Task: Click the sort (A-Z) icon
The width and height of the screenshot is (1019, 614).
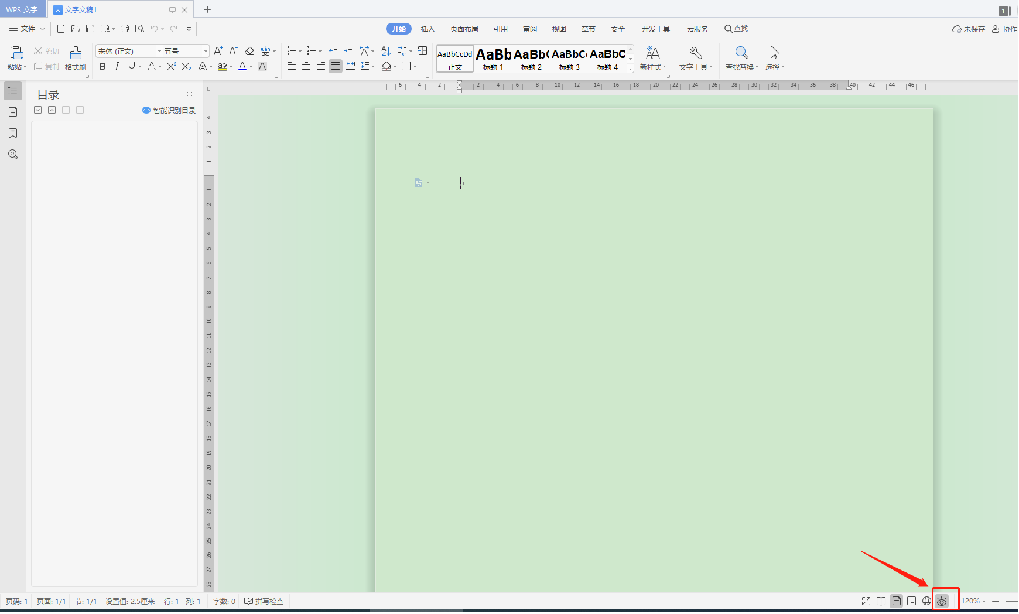Action: (x=385, y=51)
